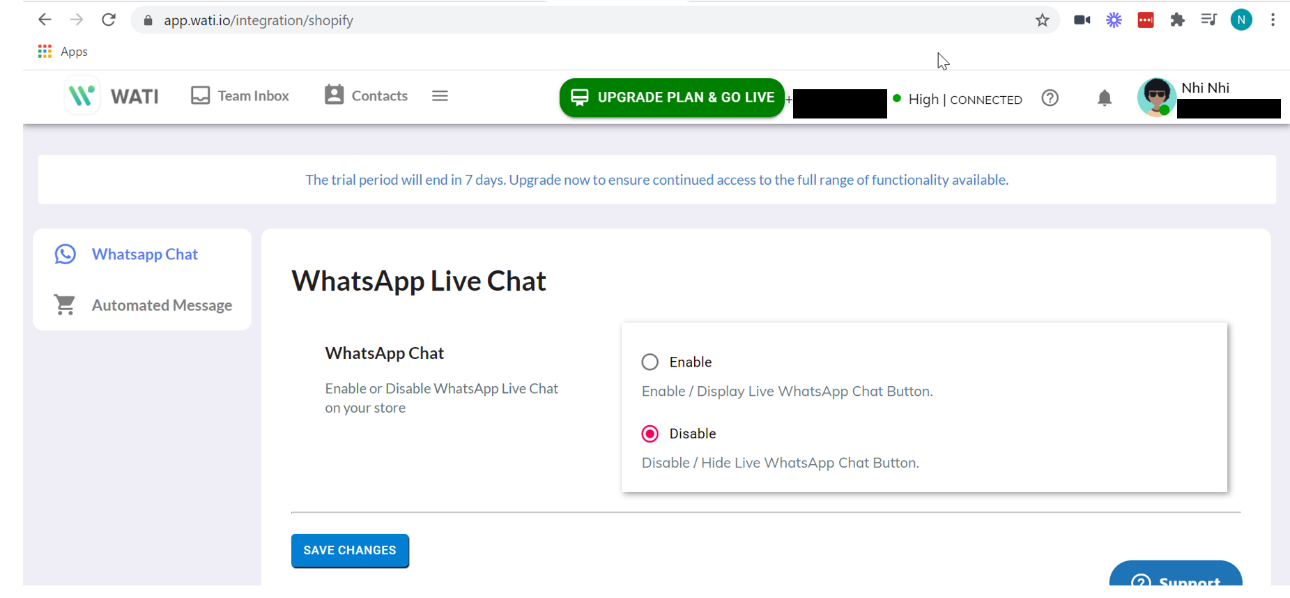Image resolution: width=1290 pixels, height=598 pixels.
Task: Open the blue snowflake extension
Action: click(1114, 20)
